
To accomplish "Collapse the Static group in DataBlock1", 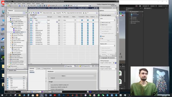I will [33, 19].
